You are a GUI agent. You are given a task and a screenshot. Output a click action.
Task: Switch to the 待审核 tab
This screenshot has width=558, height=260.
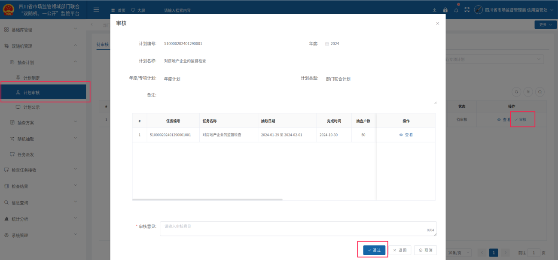103,45
